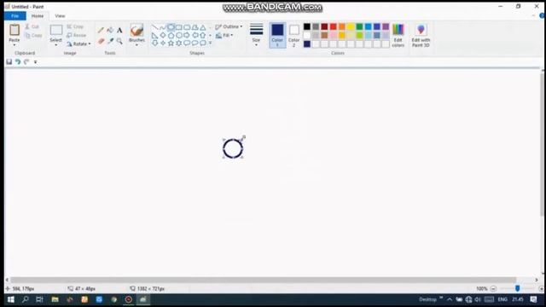Switch to the Home ribbon tab
Screen dimensions: 546x307
click(38, 16)
